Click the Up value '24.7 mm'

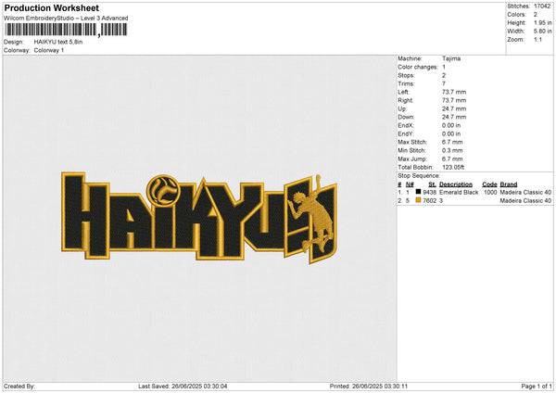pyautogui.click(x=454, y=108)
